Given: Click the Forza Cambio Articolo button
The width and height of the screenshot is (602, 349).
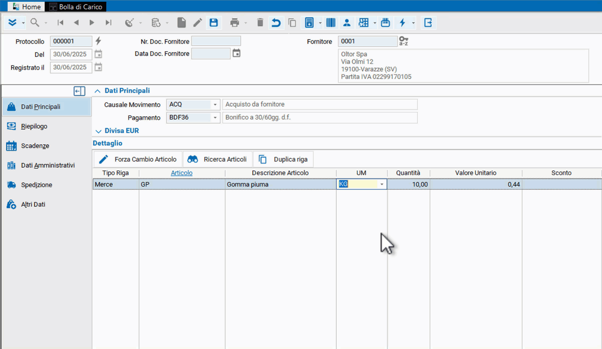Looking at the screenshot, I should (x=138, y=159).
